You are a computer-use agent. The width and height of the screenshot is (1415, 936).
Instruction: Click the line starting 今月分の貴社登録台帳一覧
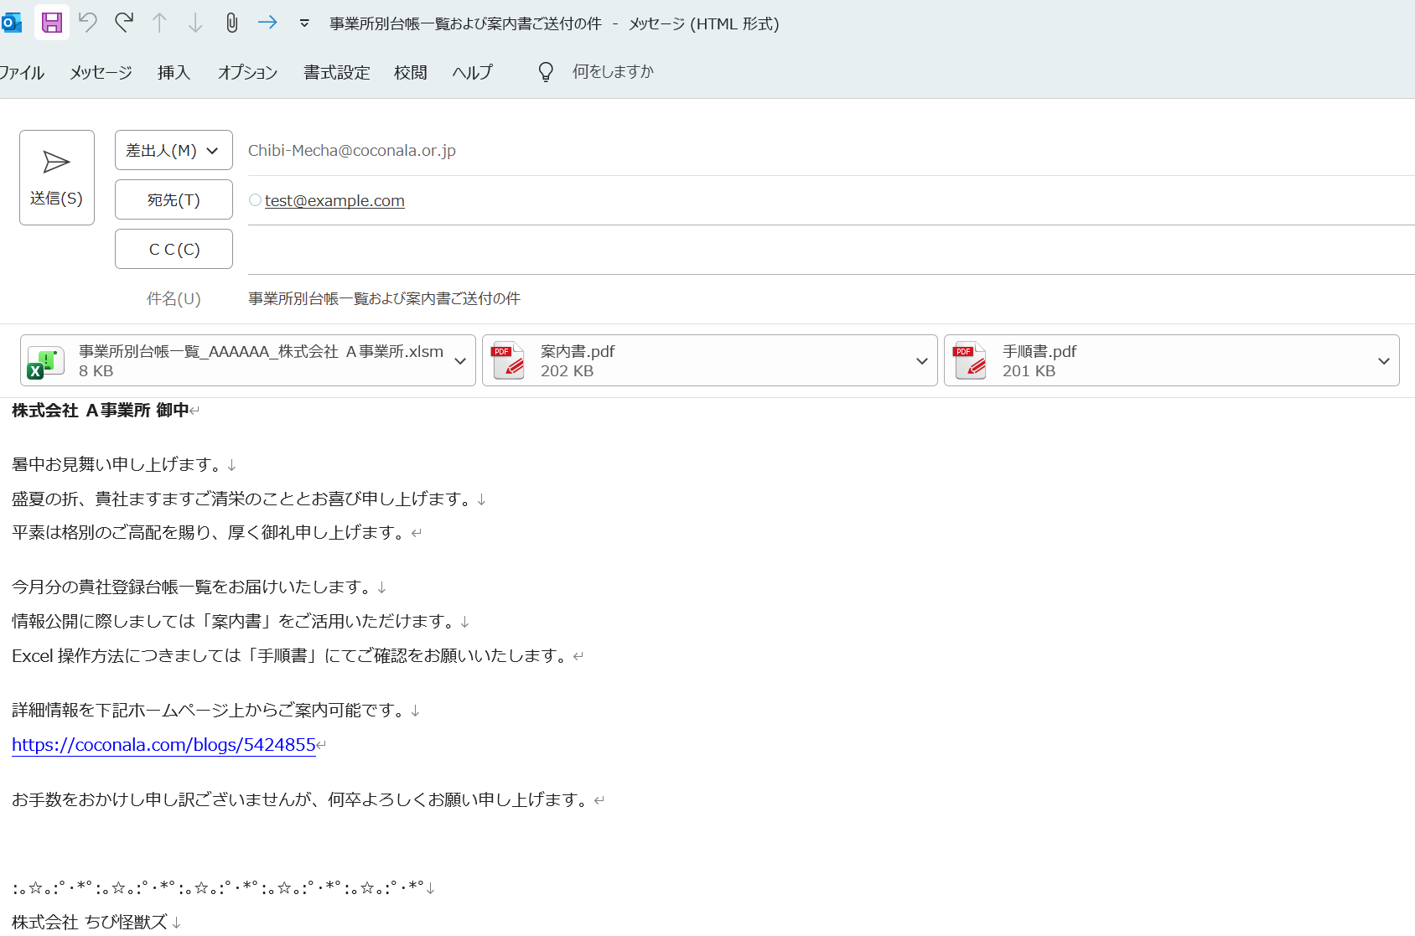[x=193, y=587]
